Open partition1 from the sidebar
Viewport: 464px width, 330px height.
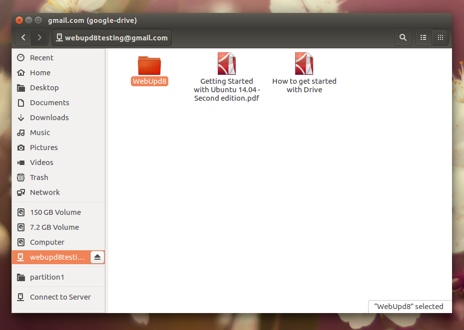pos(47,277)
